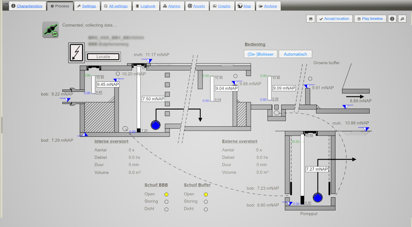Click the circle indicator above 9.88 mNAP
412x227 pixels.
235,76
